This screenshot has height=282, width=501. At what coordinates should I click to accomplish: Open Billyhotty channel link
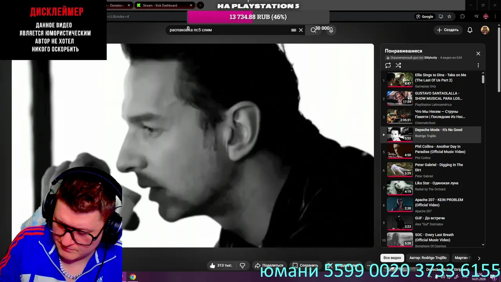431,58
